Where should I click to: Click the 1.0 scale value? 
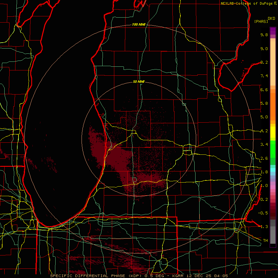point(264,186)
